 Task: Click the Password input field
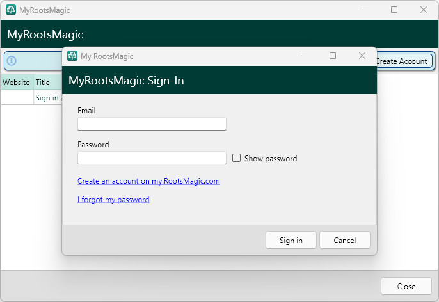pos(152,158)
